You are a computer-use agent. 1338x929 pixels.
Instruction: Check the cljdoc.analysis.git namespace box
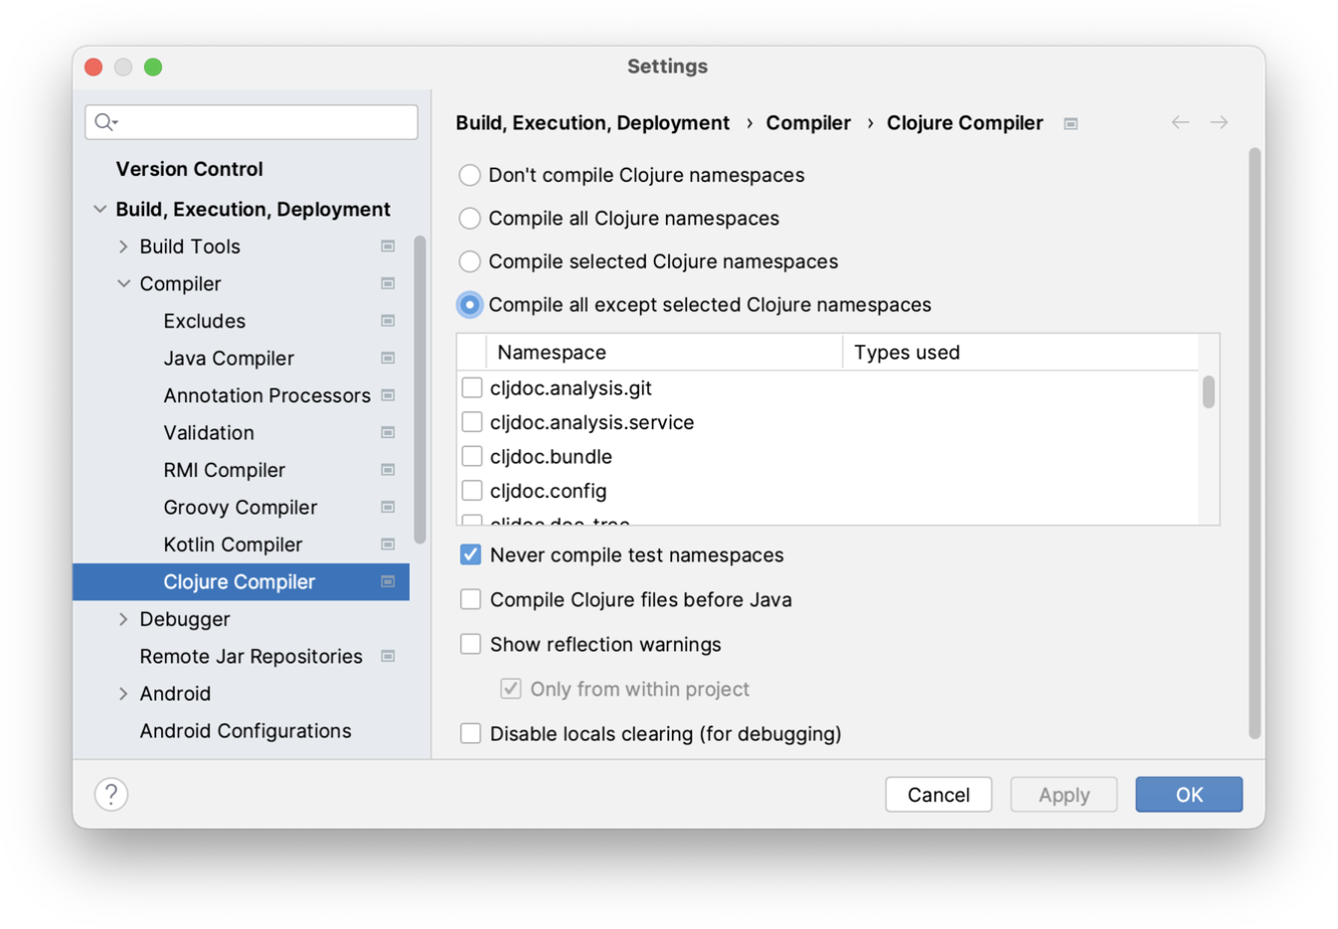point(472,387)
